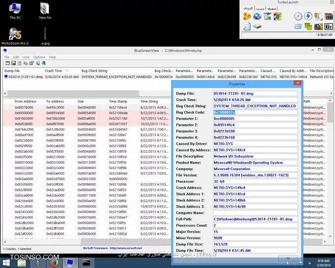
Task: Select the New for folder desktop icon
Action: coord(45,11)
